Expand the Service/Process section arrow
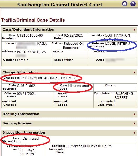 tap(134, 123)
